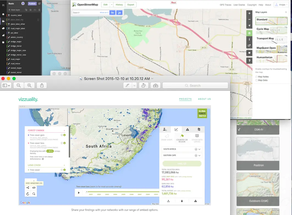Open the SOUTH AFRICA country dropdown chevron

pos(199,149)
